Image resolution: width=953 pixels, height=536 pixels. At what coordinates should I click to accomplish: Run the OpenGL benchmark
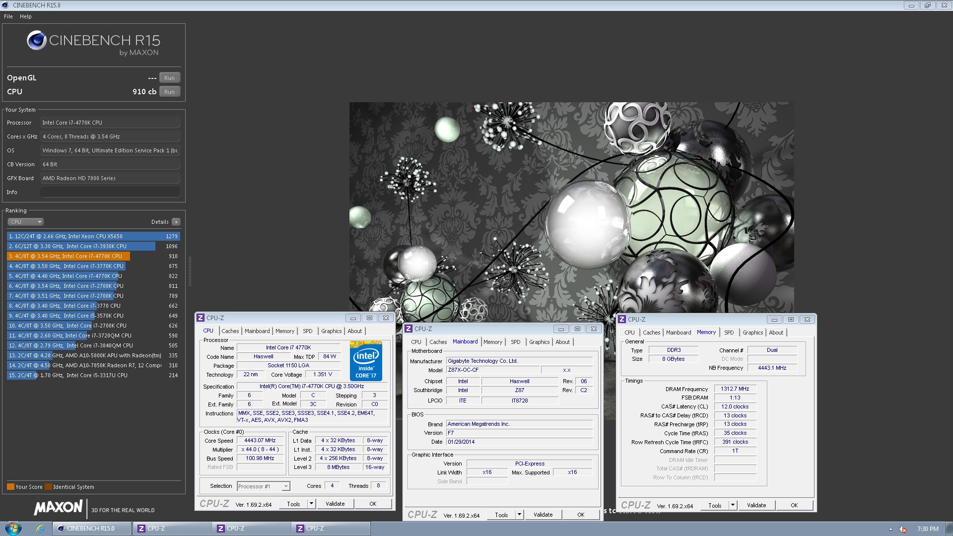[169, 78]
